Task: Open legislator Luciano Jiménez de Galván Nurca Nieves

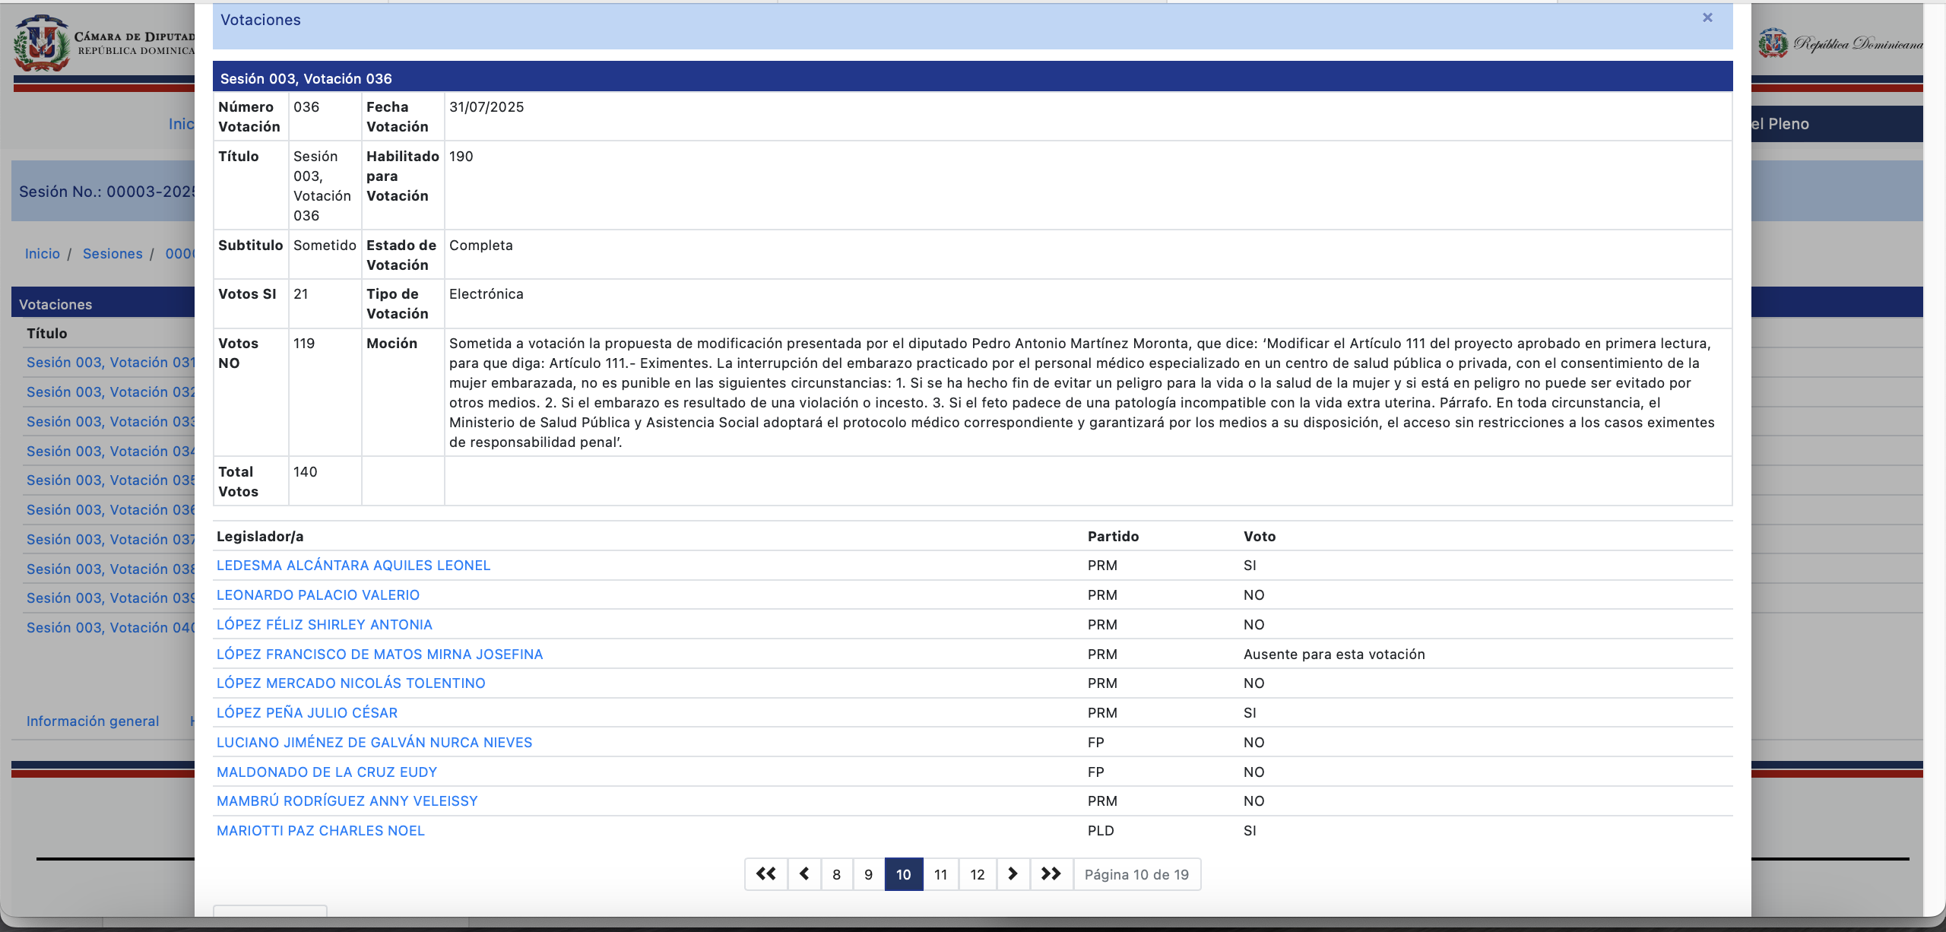Action: [374, 743]
